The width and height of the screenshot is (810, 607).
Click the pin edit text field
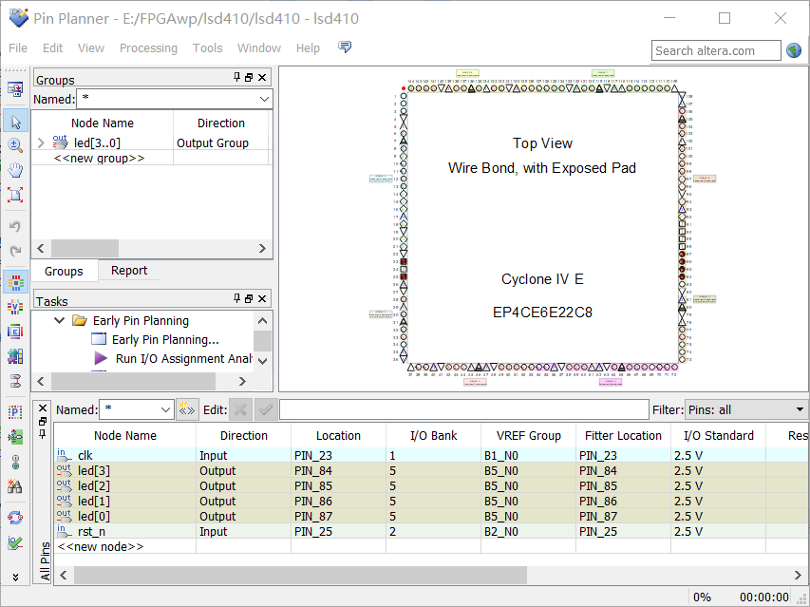464,409
